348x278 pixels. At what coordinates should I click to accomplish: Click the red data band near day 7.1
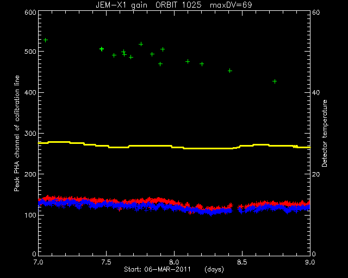[x=52, y=198]
